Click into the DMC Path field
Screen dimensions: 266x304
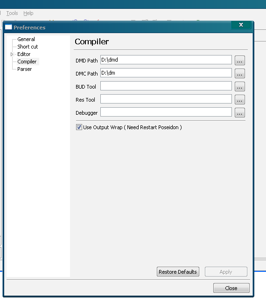pyautogui.click(x=166, y=73)
